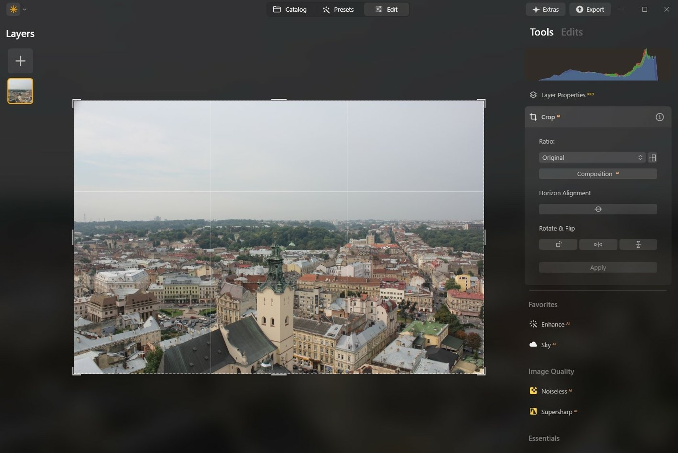The width and height of the screenshot is (678, 453).
Task: Apply the current crop
Action: coord(598,267)
